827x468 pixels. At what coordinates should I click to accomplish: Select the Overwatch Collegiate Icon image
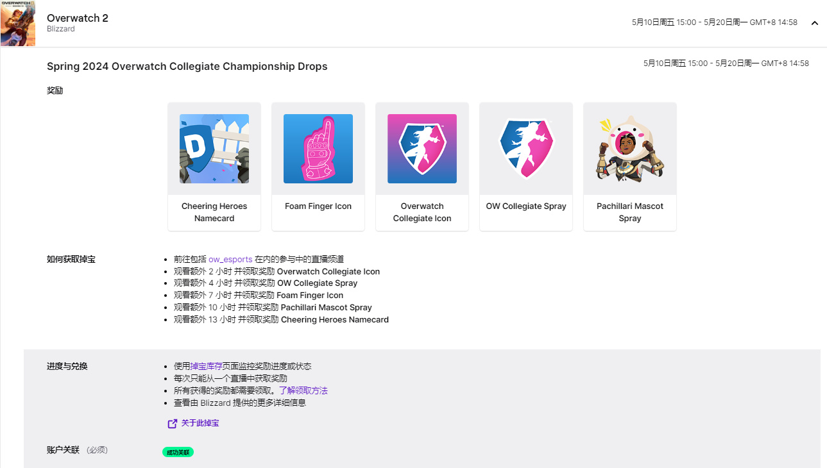(422, 149)
